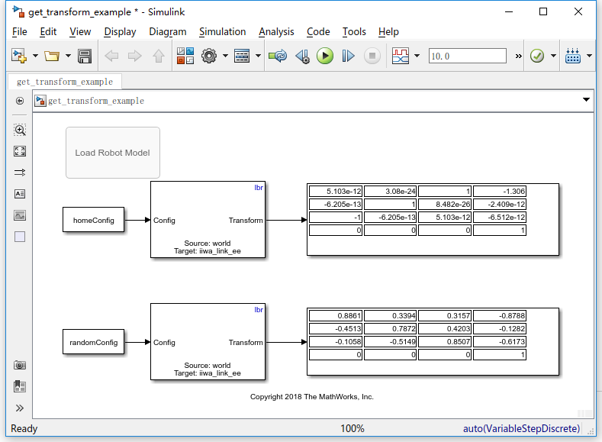602x442 pixels.
Task: Expand the breadcrumb path dropdown arrow
Action: 586,100
